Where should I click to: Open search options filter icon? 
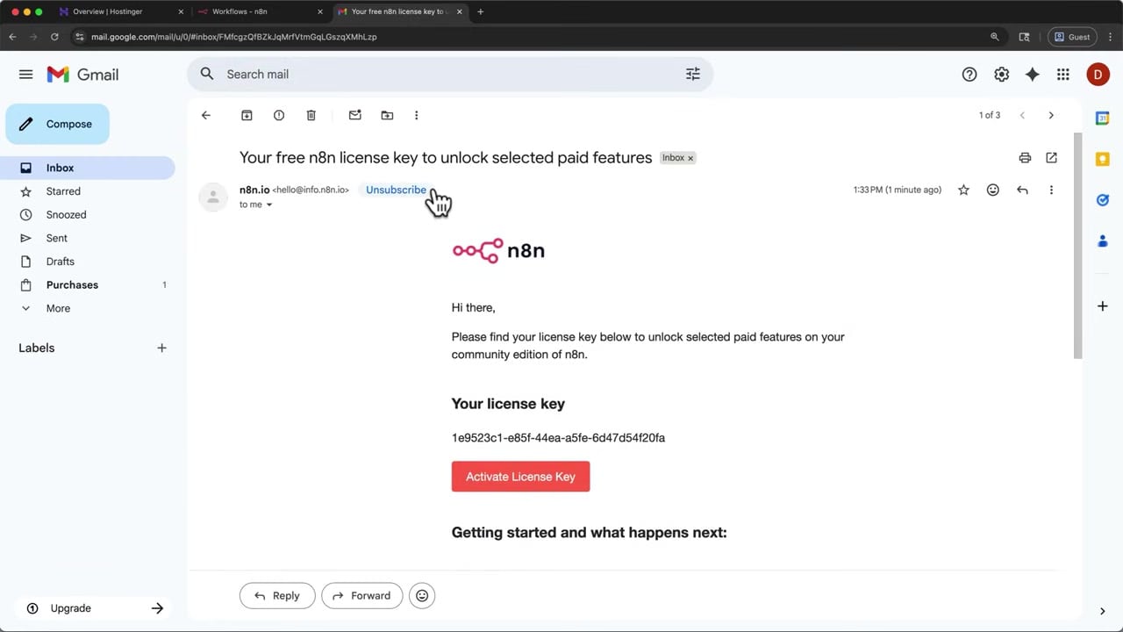(x=693, y=75)
